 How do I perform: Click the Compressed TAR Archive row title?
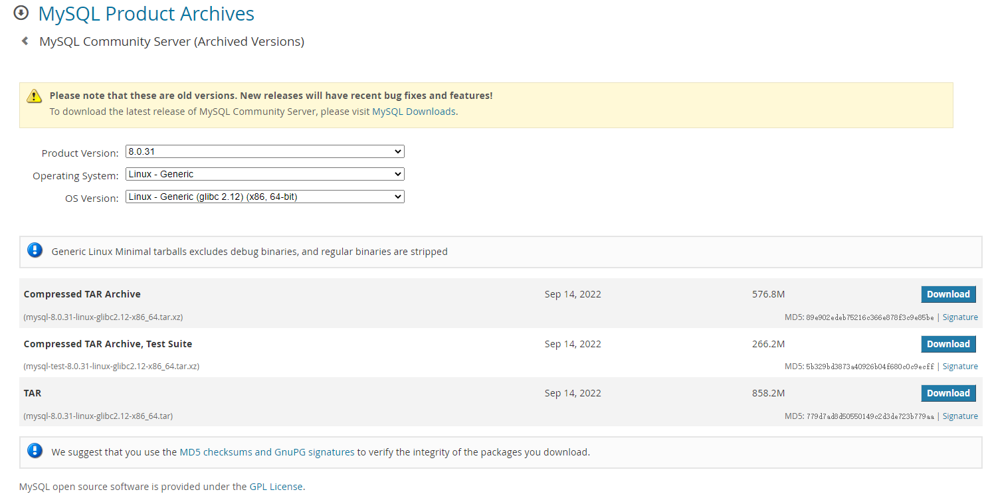point(82,294)
